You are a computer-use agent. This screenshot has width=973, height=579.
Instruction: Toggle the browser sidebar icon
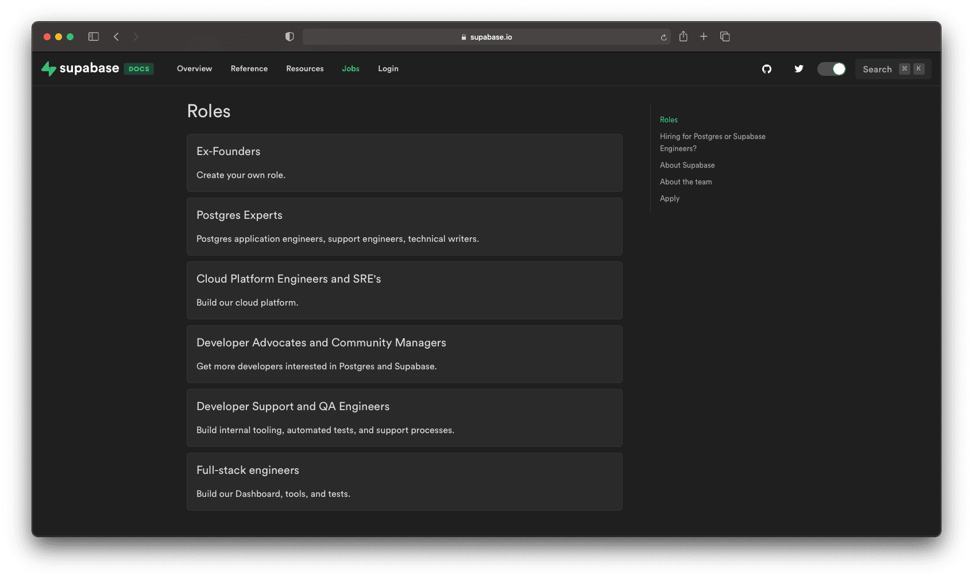94,37
